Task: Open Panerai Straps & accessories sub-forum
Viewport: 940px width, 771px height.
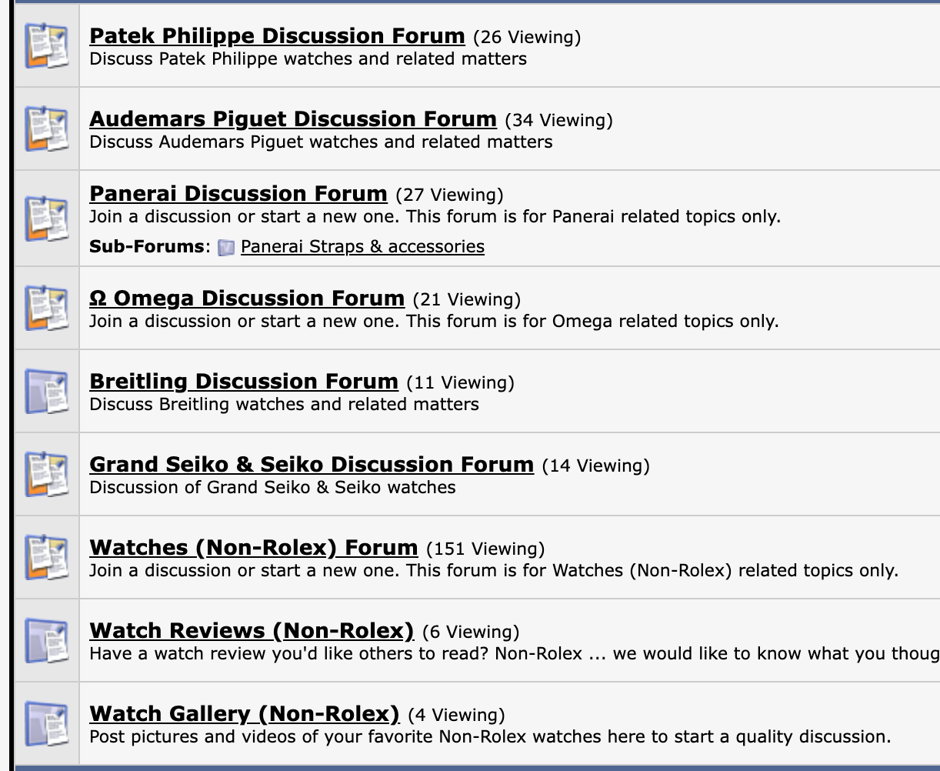Action: tap(362, 247)
